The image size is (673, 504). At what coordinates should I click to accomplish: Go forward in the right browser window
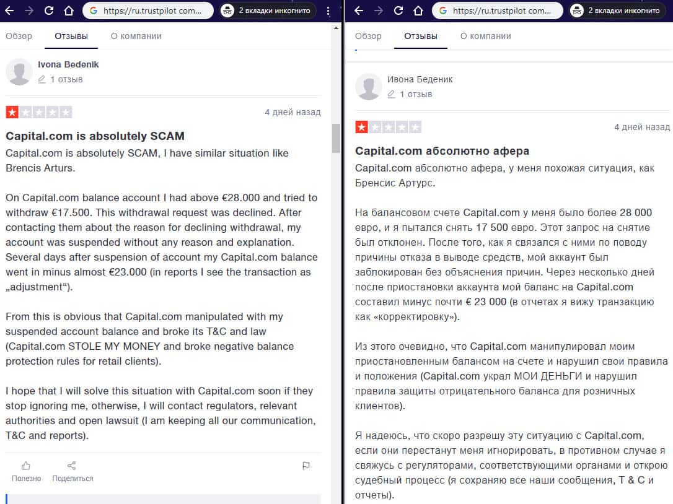point(378,11)
